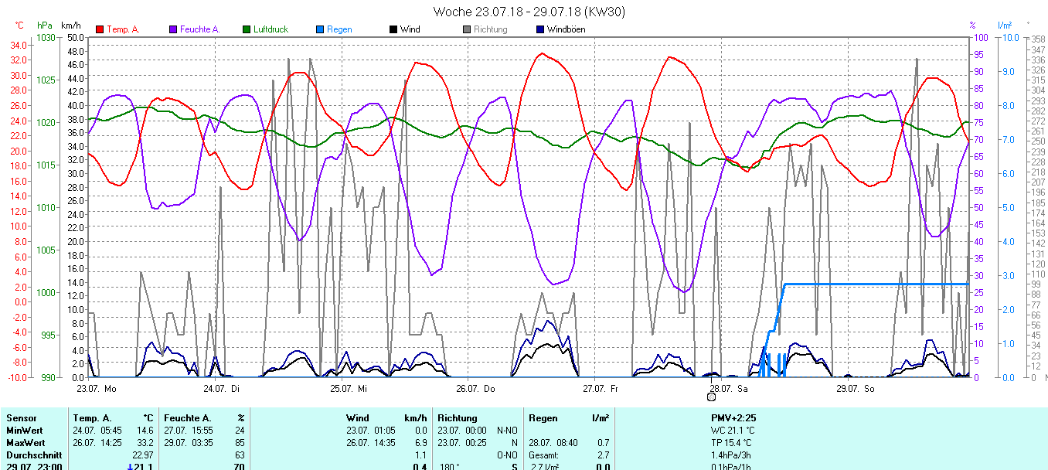Click the gray Richtung legend marker
1048x470 pixels.
tap(467, 29)
